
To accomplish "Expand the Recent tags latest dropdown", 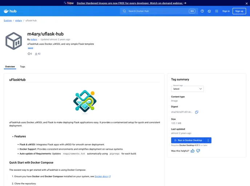I will 187,89.
